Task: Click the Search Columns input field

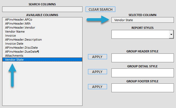Action: click(42, 9)
